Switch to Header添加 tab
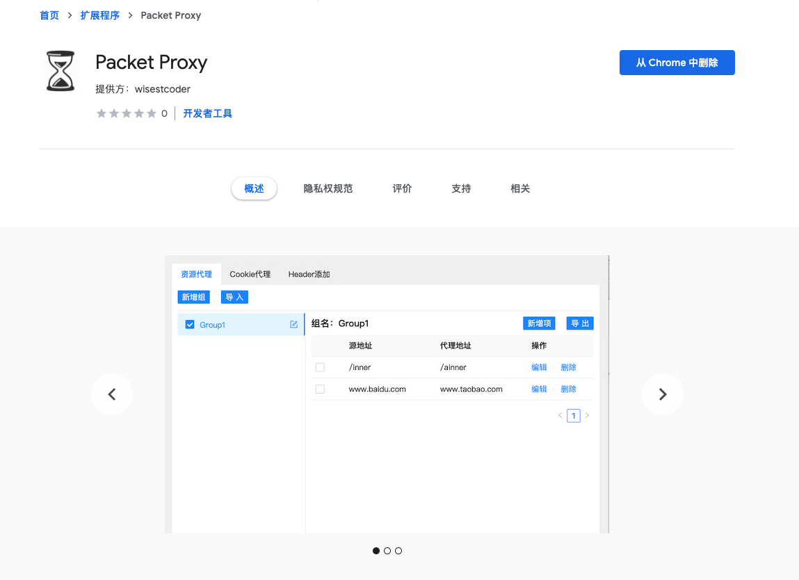This screenshot has width=799, height=580. [309, 274]
